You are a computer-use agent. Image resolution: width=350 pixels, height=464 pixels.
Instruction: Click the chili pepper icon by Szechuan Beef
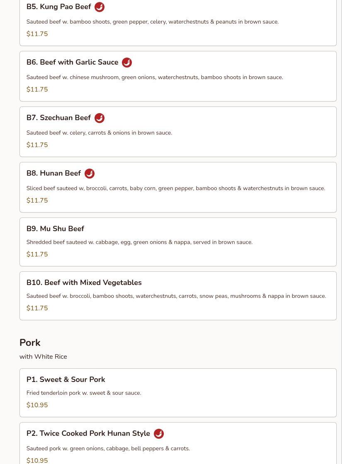point(100,118)
